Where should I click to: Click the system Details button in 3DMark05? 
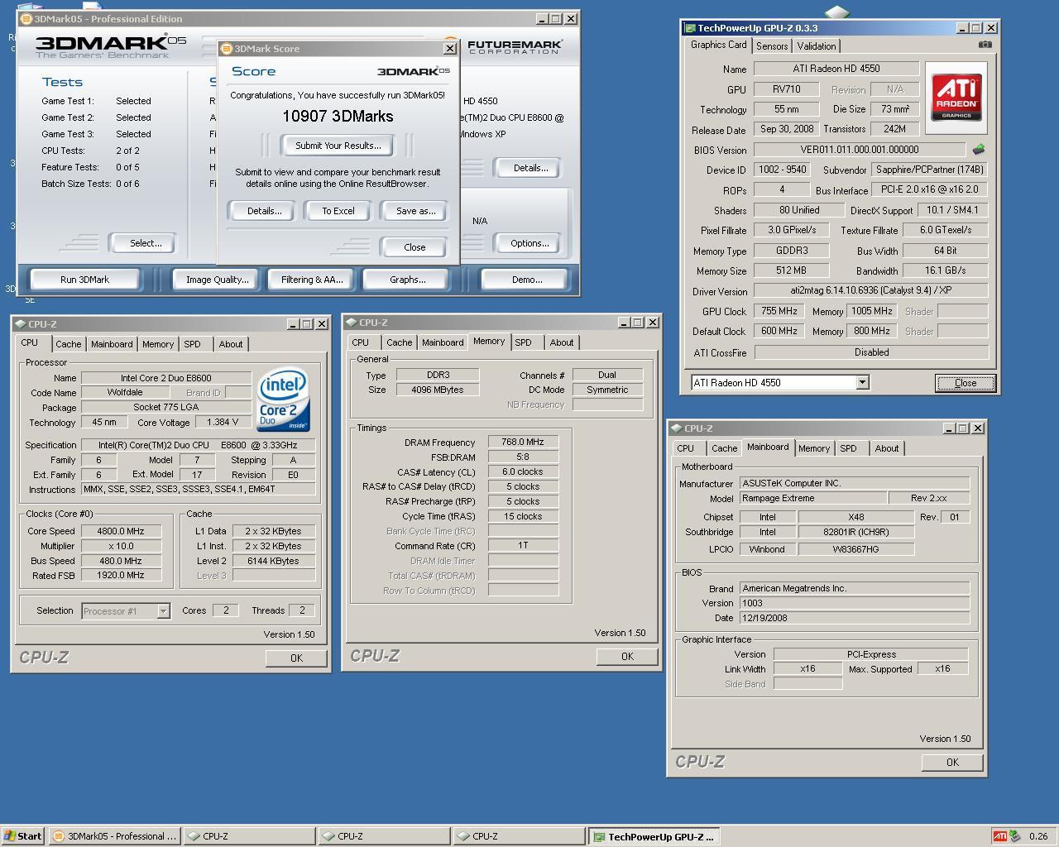530,168
